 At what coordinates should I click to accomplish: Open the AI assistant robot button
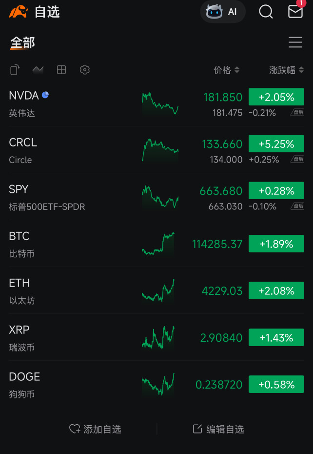pos(223,12)
